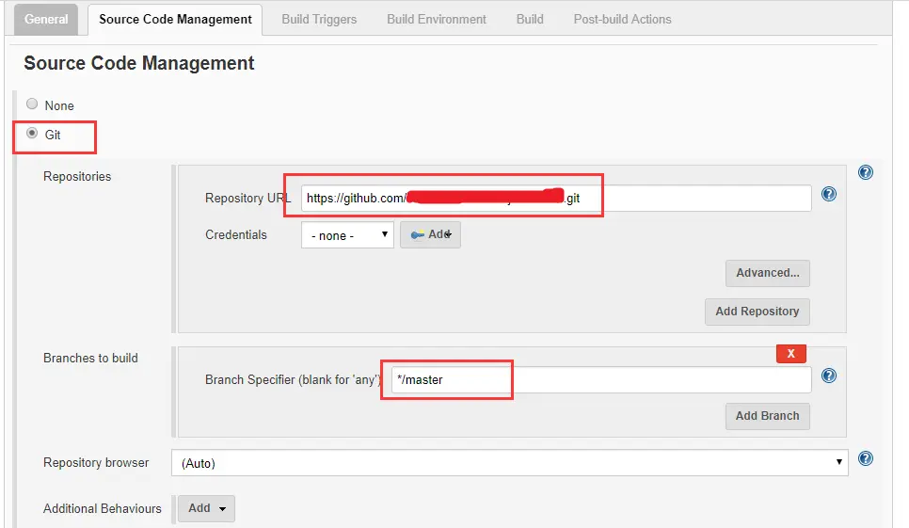Select the None radio button

tap(33, 104)
